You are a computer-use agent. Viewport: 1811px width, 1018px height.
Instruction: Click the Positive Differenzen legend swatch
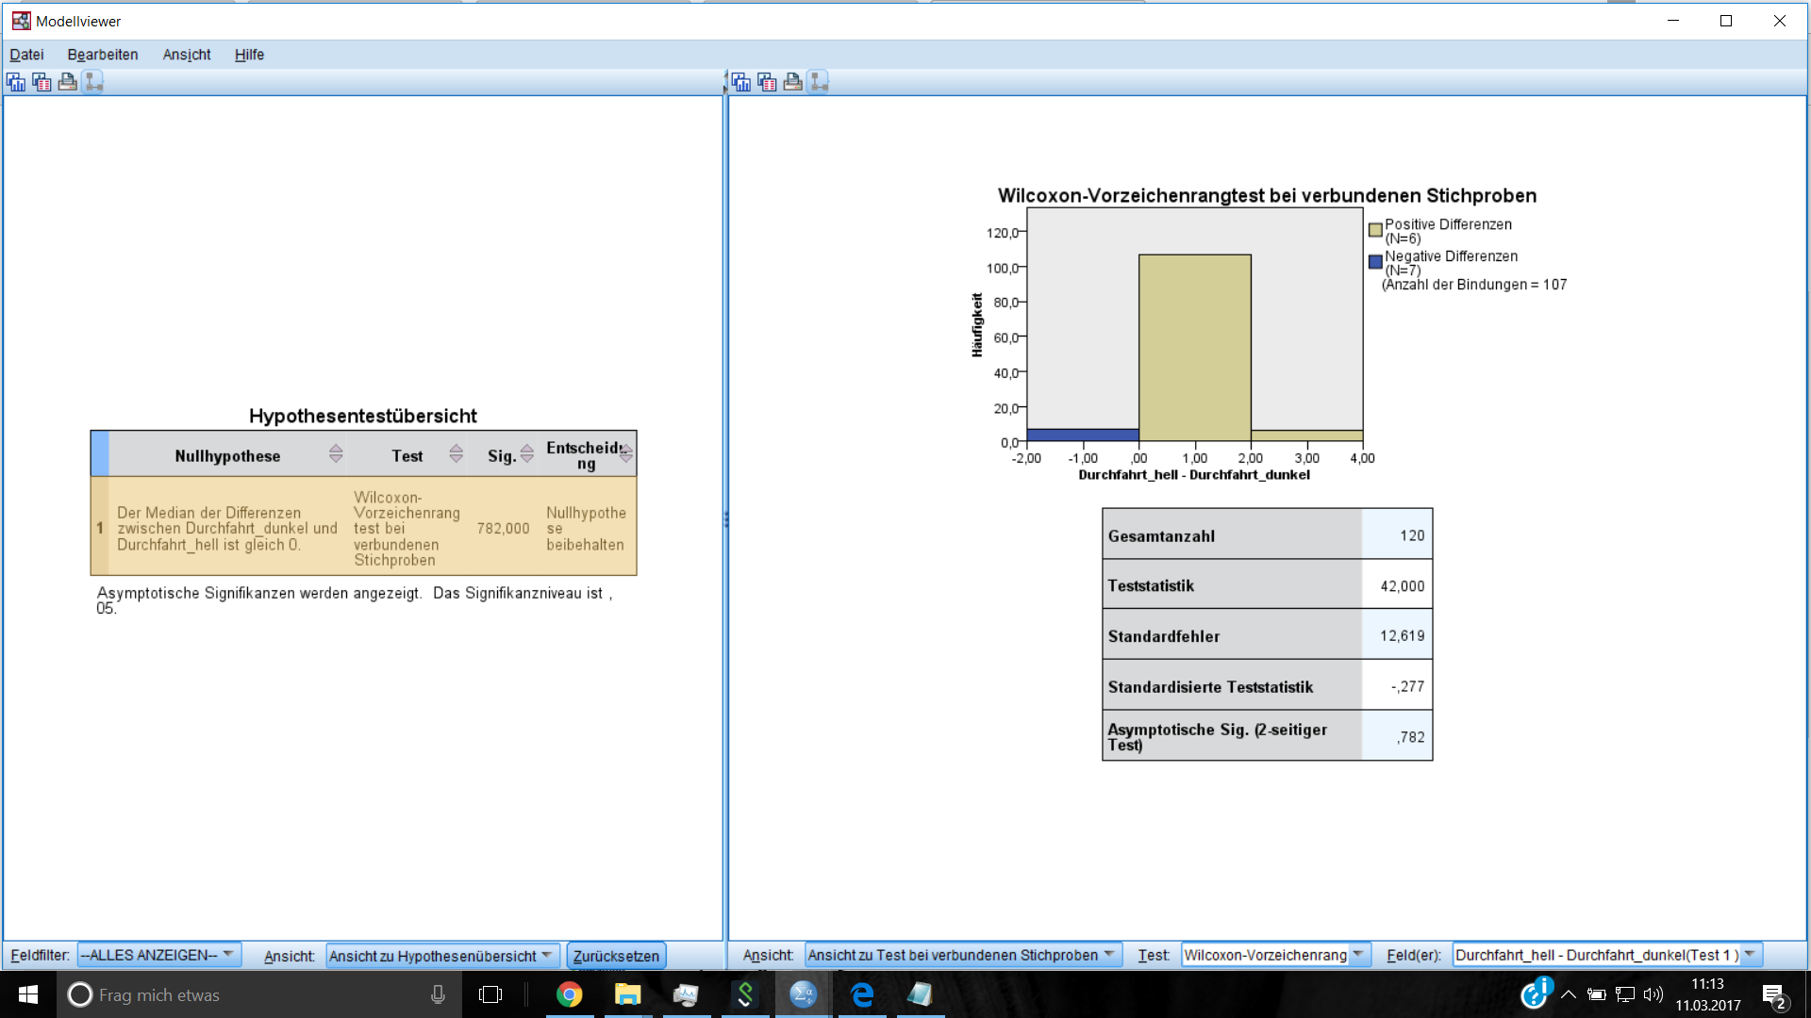[x=1375, y=229]
